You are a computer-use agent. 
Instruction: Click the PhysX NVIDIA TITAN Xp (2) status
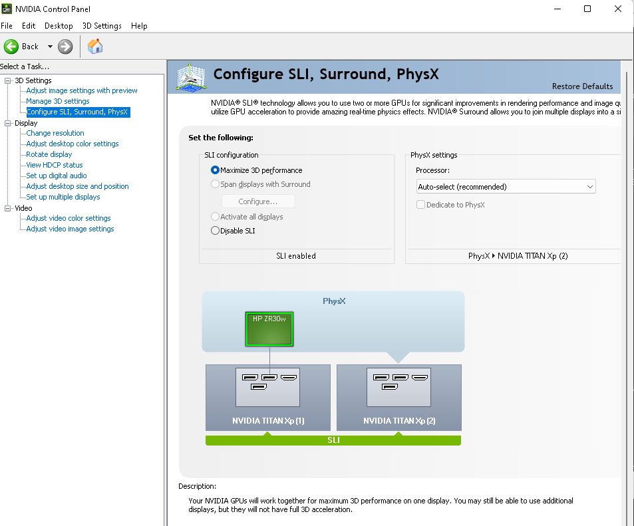[x=518, y=256]
